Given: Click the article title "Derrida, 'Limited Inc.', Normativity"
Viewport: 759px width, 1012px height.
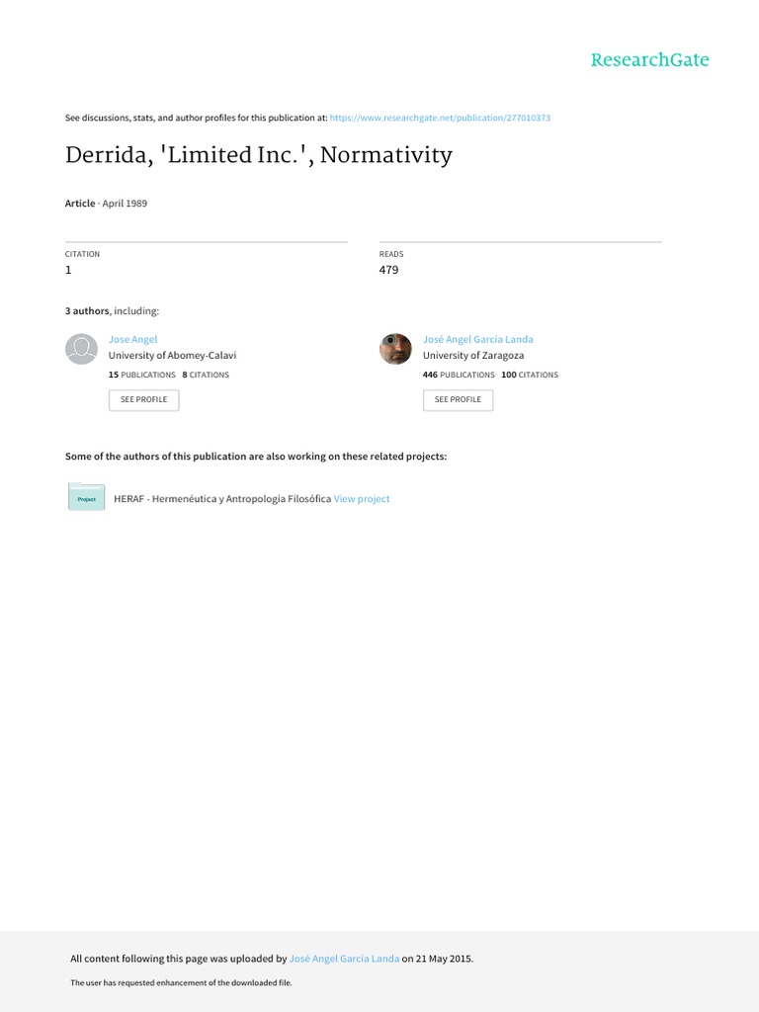Looking at the screenshot, I should 259,156.
